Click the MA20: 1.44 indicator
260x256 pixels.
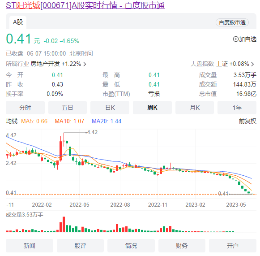[107, 121]
